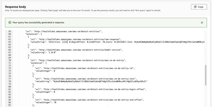Image resolution: width=212 pixels, height=107 pixels.
Task: Click the "extension" key on line 60
Action: (32, 34)
